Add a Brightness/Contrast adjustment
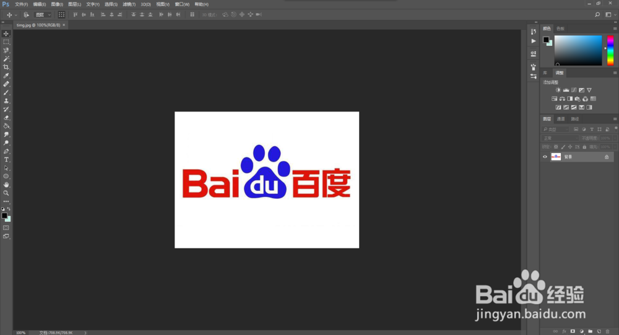 (558, 90)
